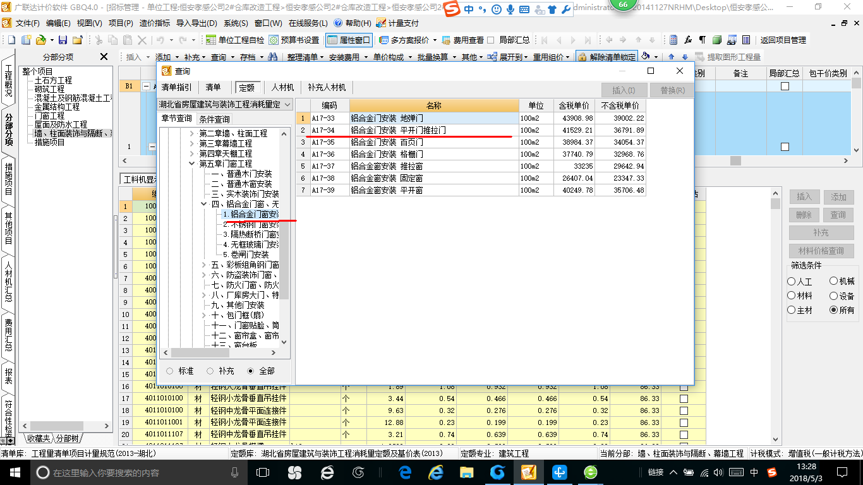Open File Explorer from taskbar

coord(467,472)
